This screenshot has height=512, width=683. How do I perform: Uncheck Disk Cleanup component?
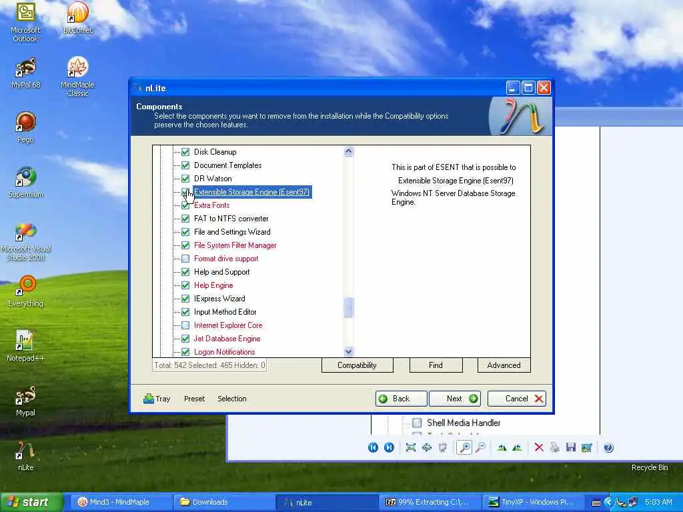185,152
